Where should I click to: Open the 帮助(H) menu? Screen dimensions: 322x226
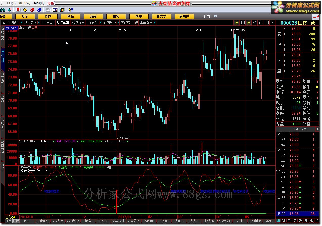[x=39, y=3]
